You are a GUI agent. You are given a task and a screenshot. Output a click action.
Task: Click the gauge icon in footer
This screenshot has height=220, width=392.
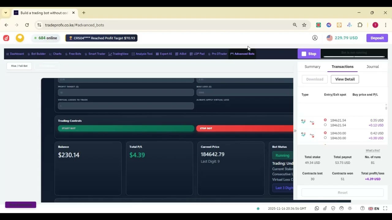click(x=341, y=208)
